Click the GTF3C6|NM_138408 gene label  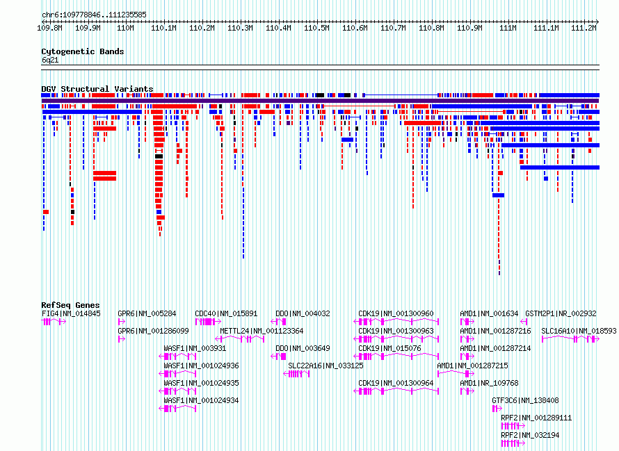point(525,400)
